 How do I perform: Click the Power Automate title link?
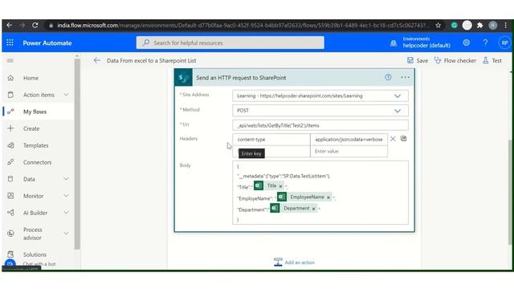point(47,43)
